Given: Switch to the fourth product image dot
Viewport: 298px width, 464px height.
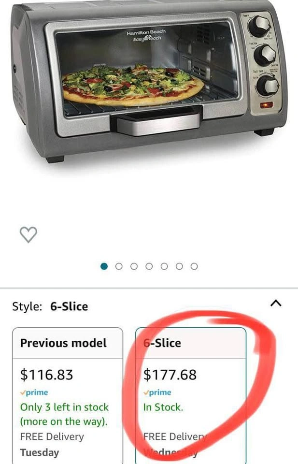Looking at the screenshot, I should pyautogui.click(x=149, y=266).
